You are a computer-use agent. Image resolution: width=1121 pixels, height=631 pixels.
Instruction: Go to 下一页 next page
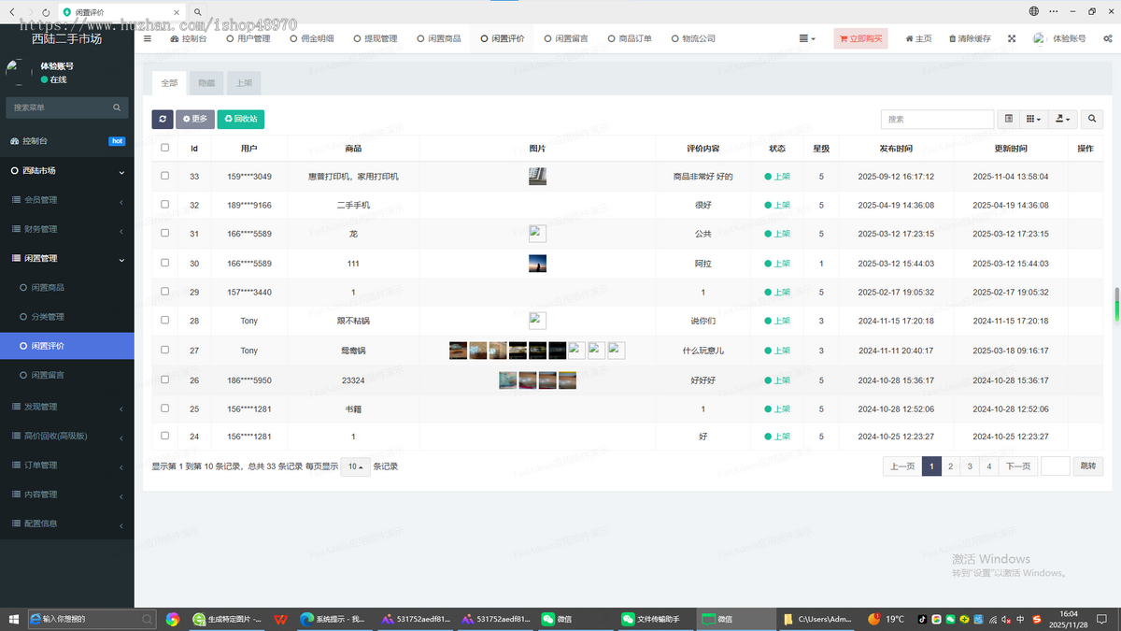pyautogui.click(x=1018, y=466)
